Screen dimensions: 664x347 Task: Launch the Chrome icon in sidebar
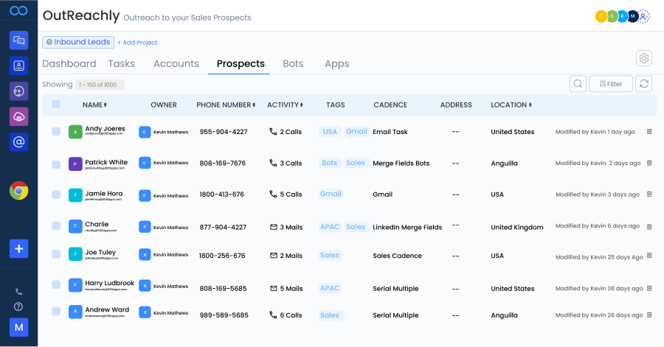18,191
